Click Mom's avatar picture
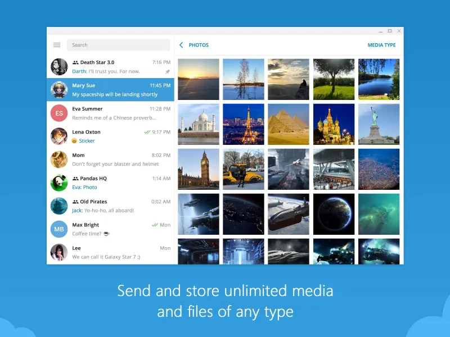 pyautogui.click(x=59, y=160)
